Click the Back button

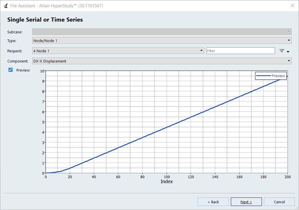point(213,202)
